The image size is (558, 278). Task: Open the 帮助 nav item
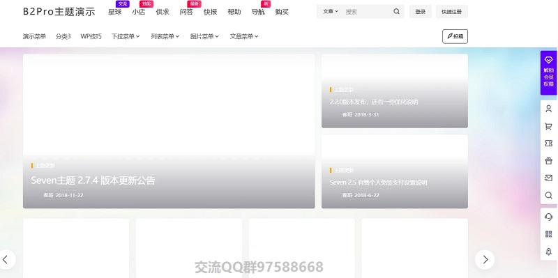point(234,12)
